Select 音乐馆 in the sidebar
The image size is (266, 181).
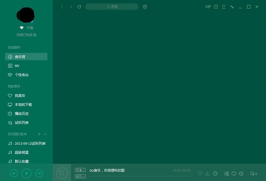[26, 57]
